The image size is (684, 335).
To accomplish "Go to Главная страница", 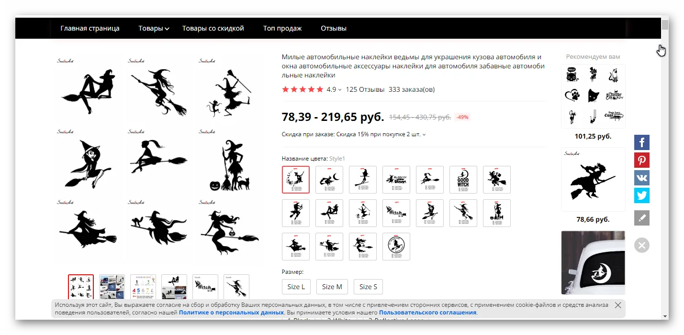I will click(x=90, y=28).
